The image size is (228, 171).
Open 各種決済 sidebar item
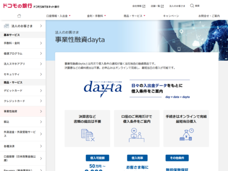point(23,146)
